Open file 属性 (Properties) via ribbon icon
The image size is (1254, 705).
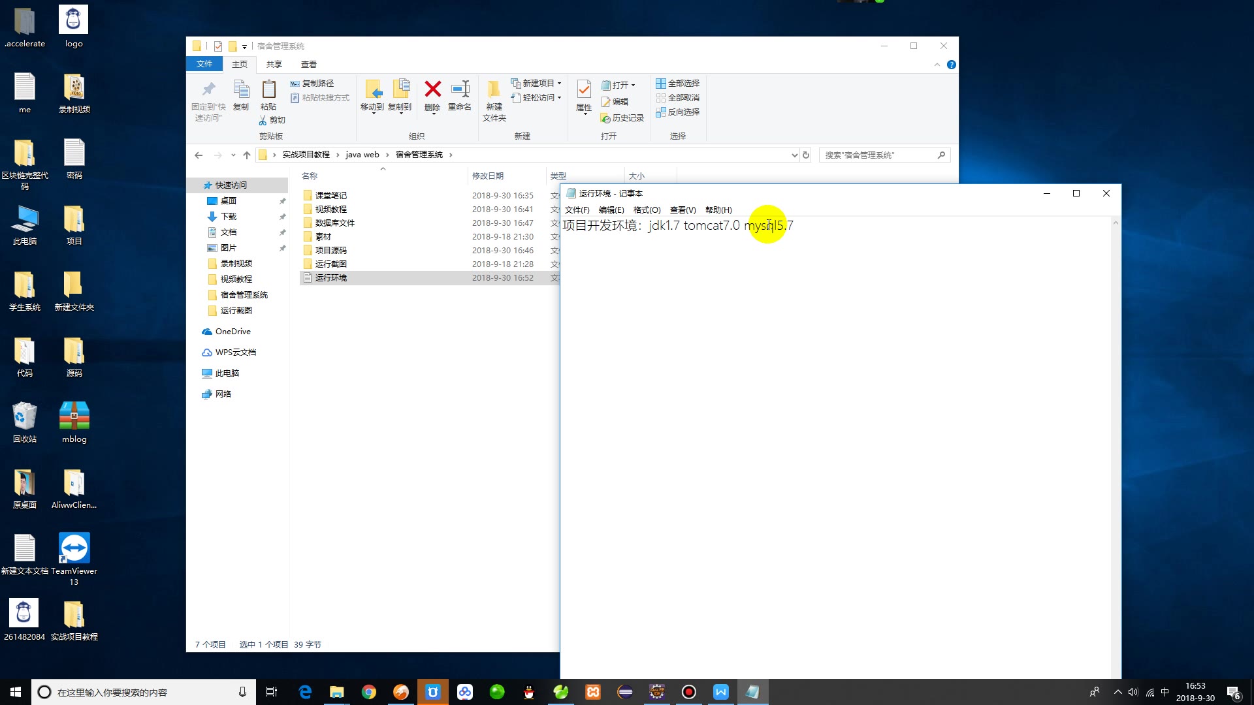click(x=582, y=98)
